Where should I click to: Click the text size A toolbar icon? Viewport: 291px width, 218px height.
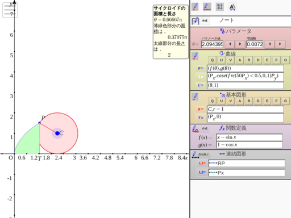click(x=232, y=7)
